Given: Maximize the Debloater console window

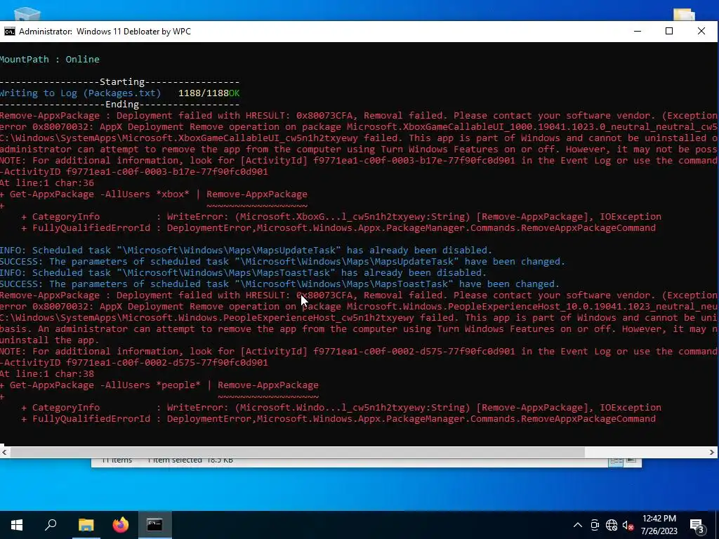Looking at the screenshot, I should coord(669,31).
